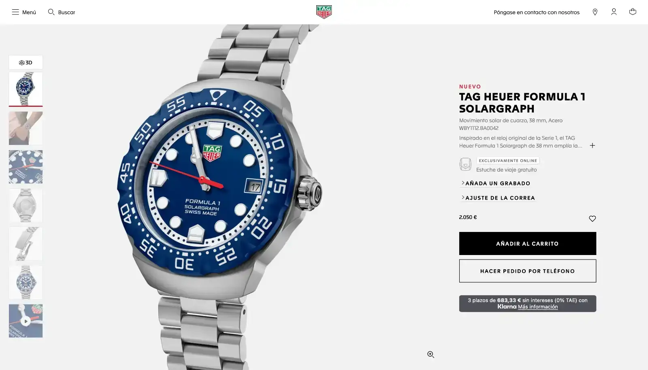Open the store locator pin icon

coord(595,12)
